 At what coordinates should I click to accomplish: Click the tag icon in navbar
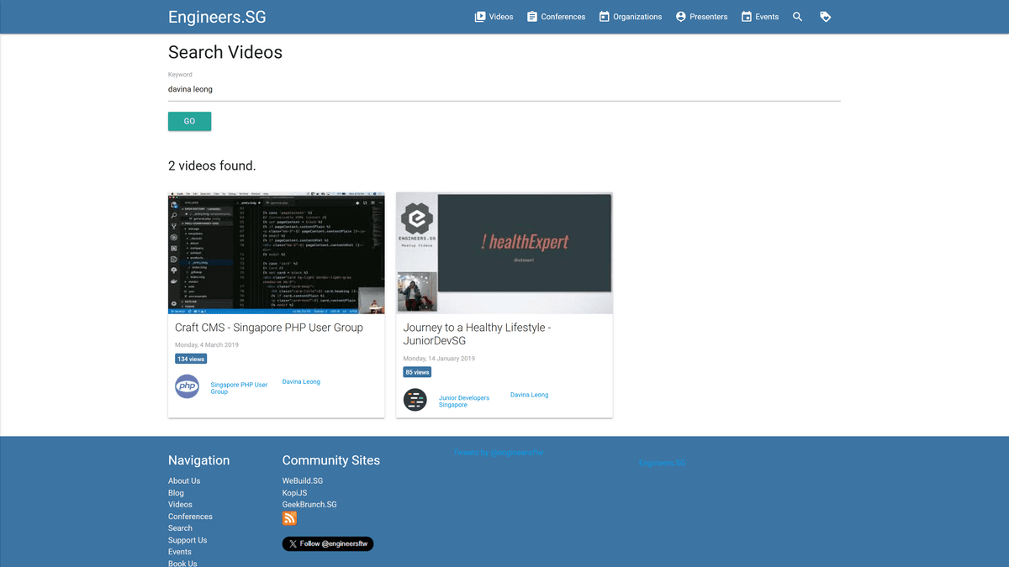click(825, 17)
